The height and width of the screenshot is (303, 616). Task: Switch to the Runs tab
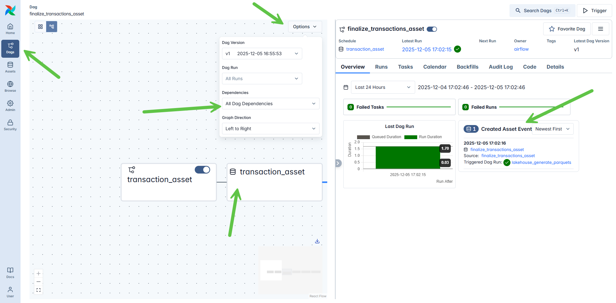381,67
